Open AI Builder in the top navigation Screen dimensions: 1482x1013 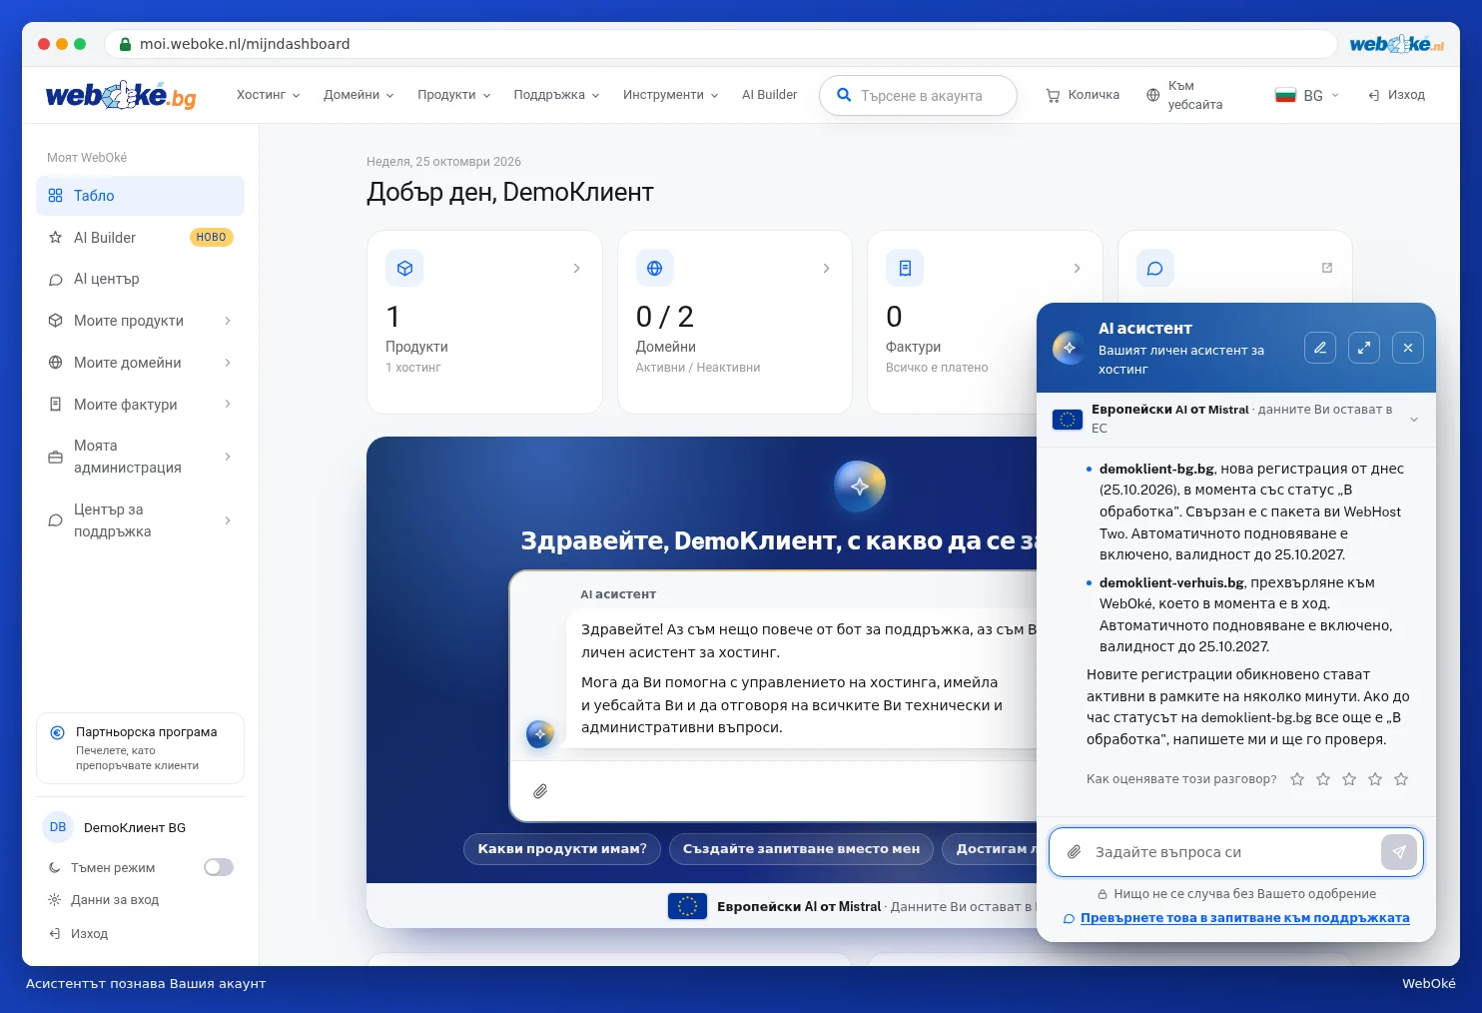769,95
